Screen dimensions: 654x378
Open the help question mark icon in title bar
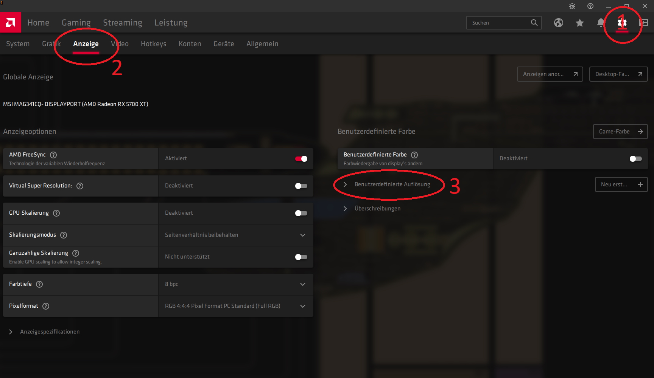click(590, 6)
